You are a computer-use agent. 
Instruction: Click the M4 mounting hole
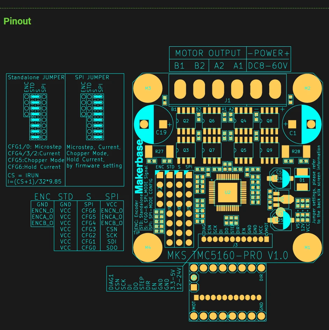tap(148, 248)
